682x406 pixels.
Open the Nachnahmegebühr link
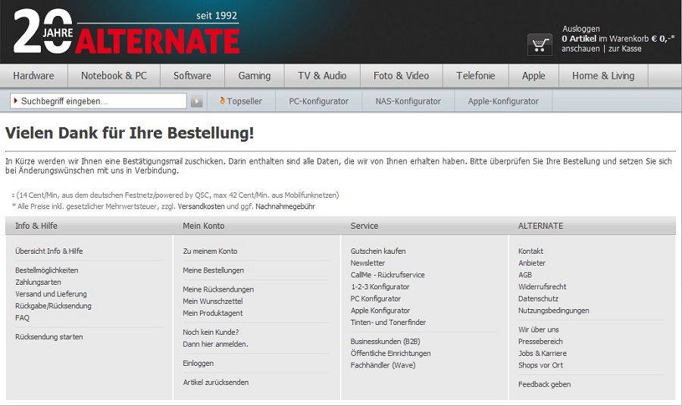click(286, 207)
